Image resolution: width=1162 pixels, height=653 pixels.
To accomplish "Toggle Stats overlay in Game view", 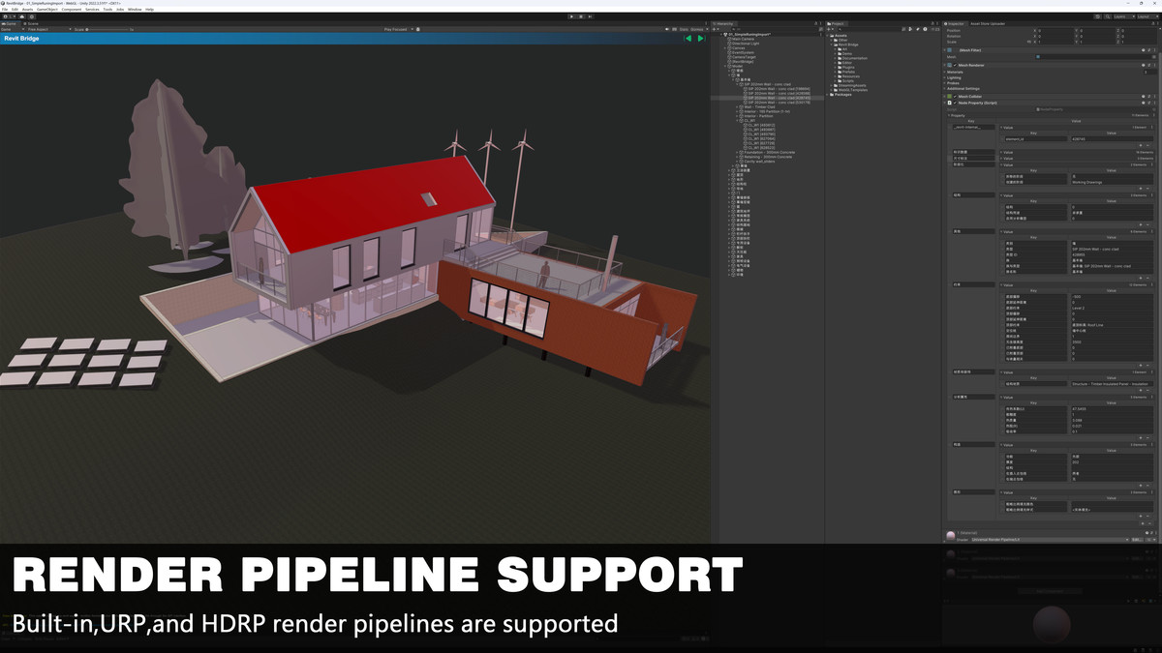I will 683,29.
